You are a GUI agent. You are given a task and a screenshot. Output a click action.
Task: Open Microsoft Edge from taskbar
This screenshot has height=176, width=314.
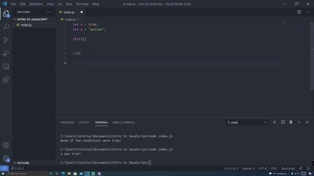[63, 174]
